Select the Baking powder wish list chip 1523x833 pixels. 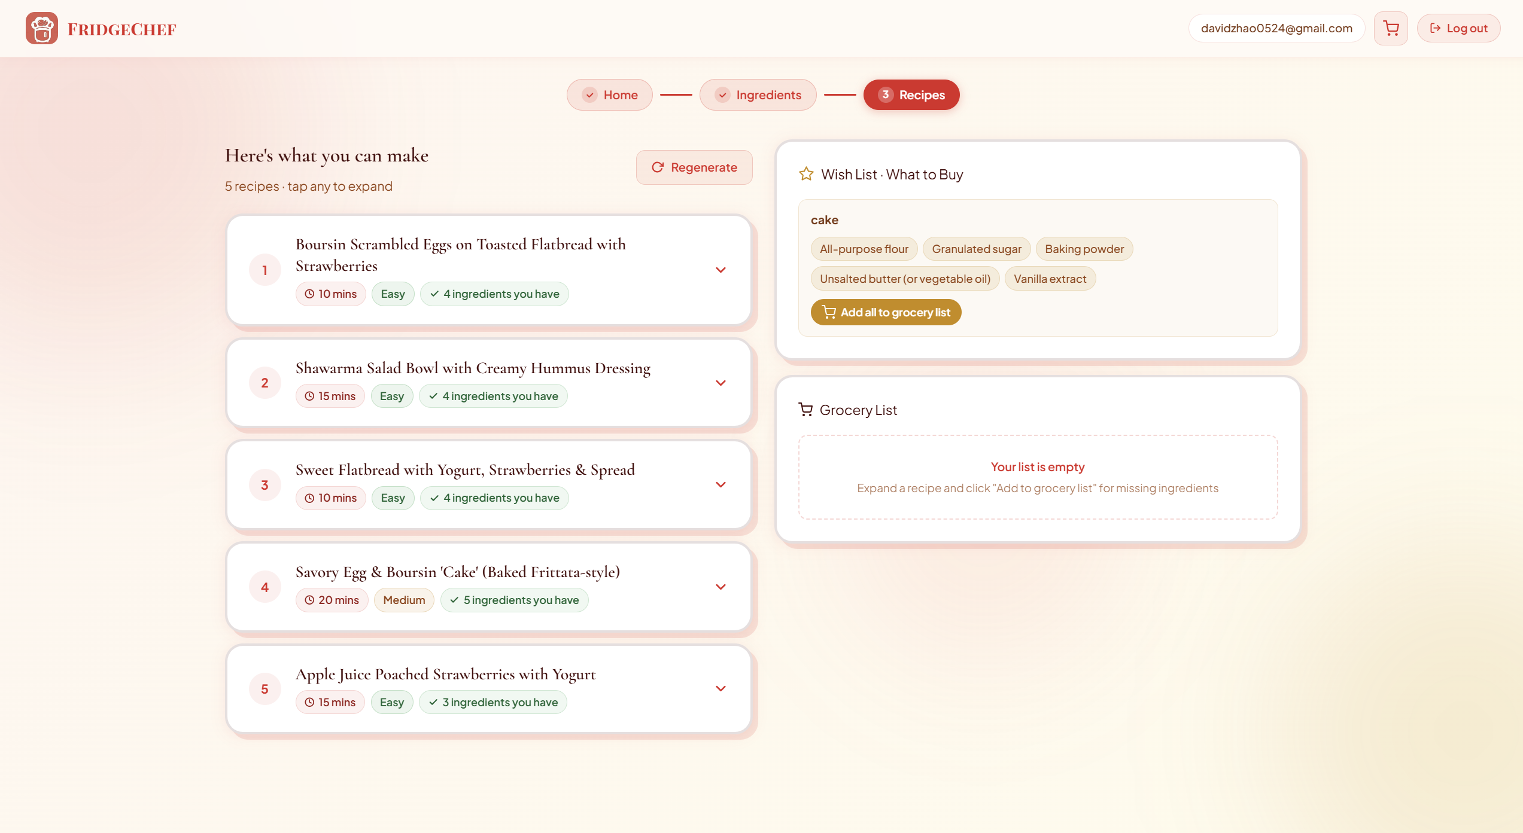coord(1084,249)
